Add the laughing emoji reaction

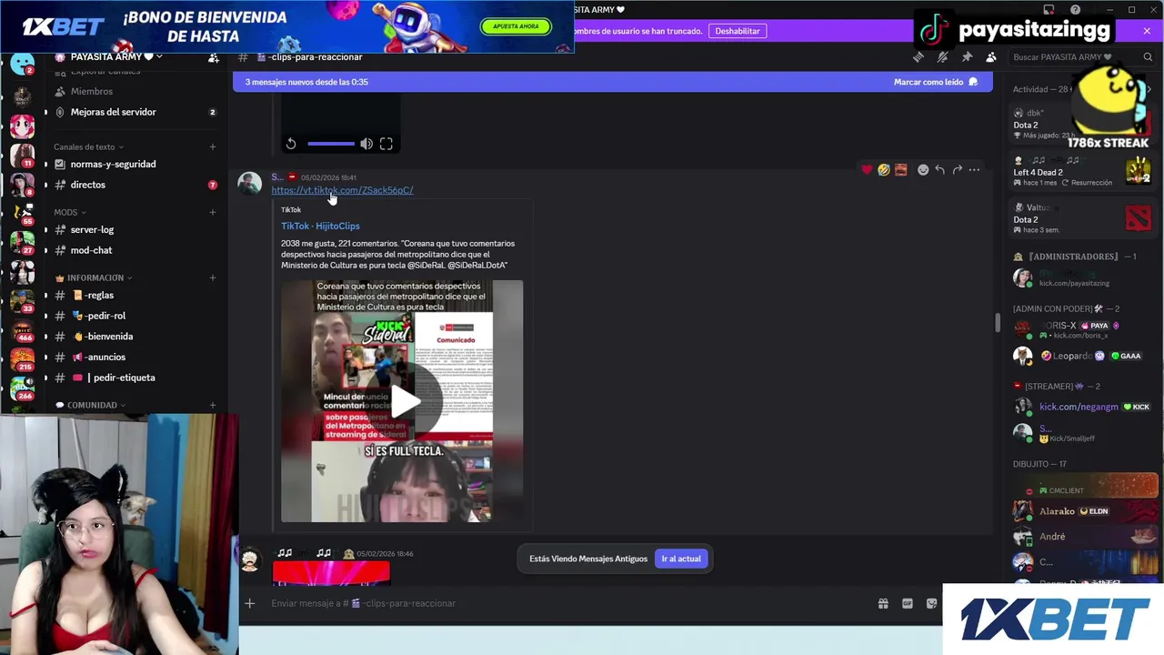(883, 169)
